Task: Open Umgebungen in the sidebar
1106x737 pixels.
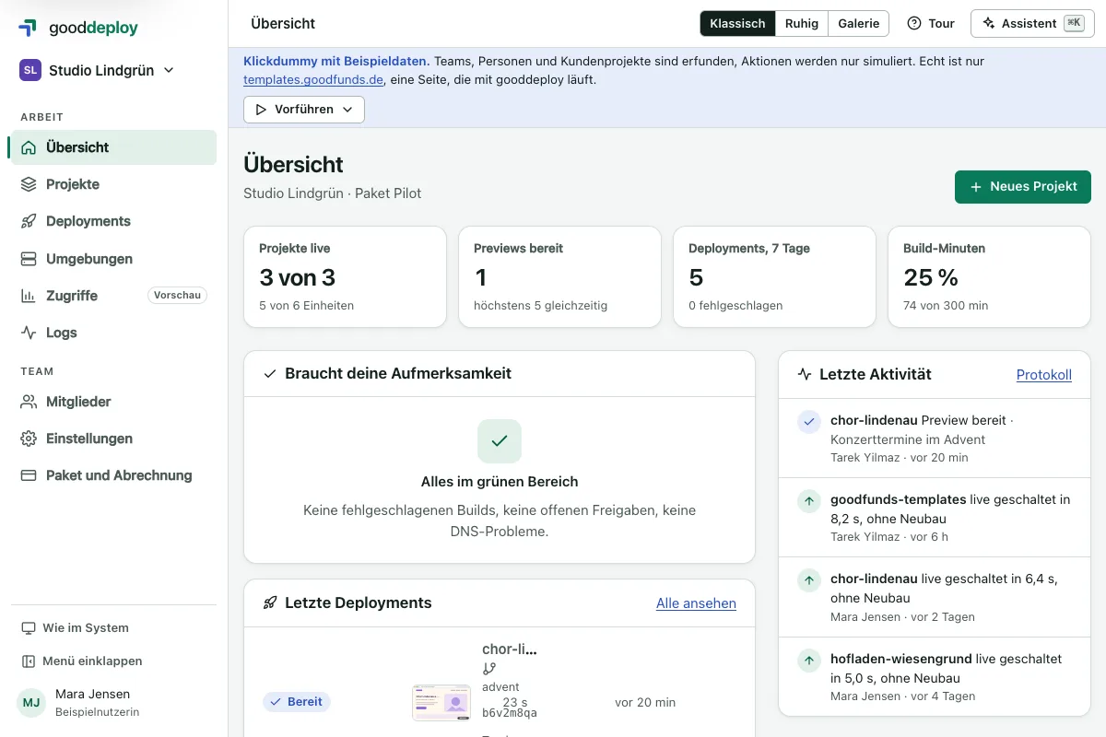Action: pos(113,259)
